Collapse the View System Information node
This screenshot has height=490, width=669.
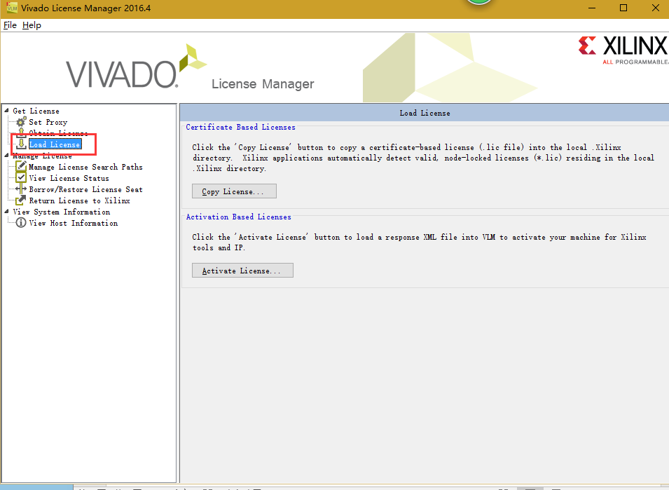pyautogui.click(x=6, y=211)
